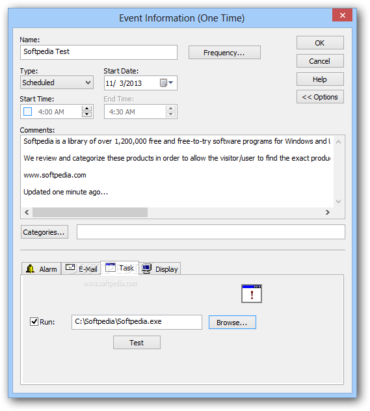Image resolution: width=370 pixels, height=411 pixels.
Task: Click inside the Comments text area
Action: pyautogui.click(x=177, y=172)
